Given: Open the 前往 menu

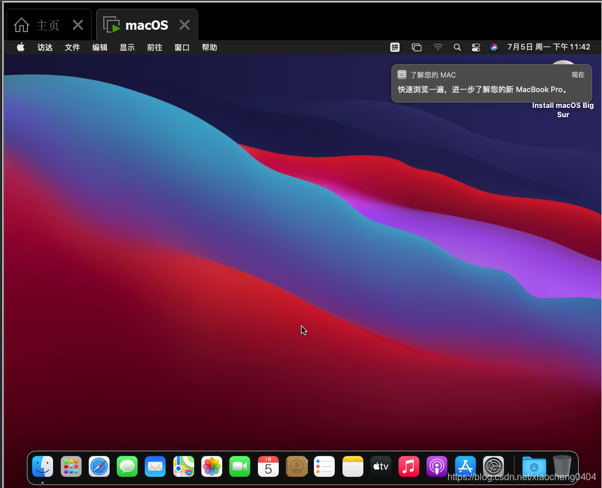Looking at the screenshot, I should pyautogui.click(x=155, y=47).
